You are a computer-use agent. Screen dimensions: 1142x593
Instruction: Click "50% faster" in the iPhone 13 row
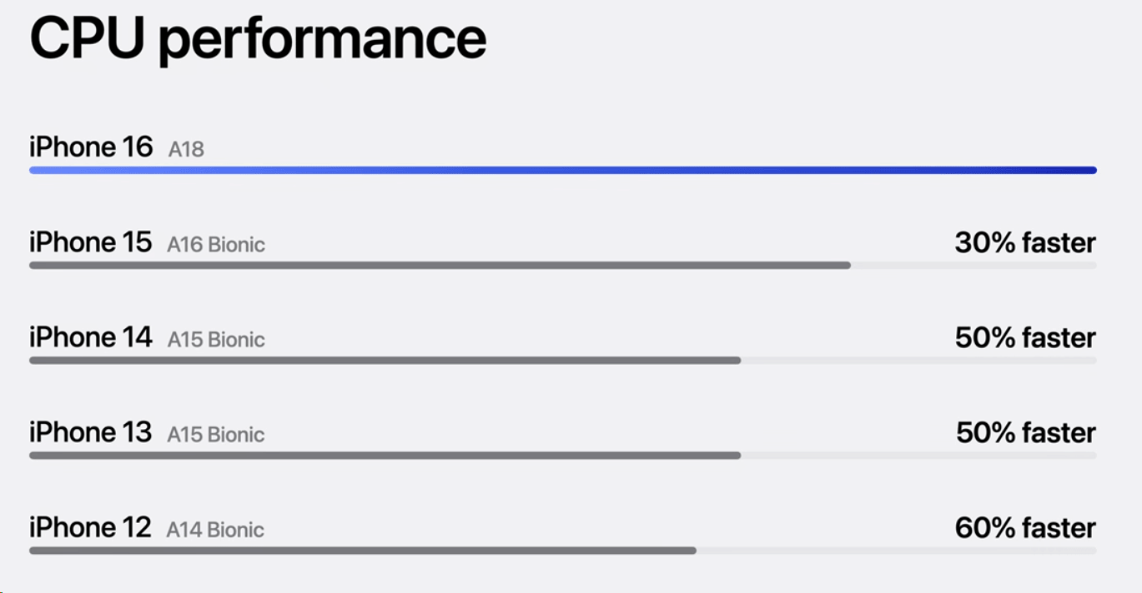coord(1025,433)
